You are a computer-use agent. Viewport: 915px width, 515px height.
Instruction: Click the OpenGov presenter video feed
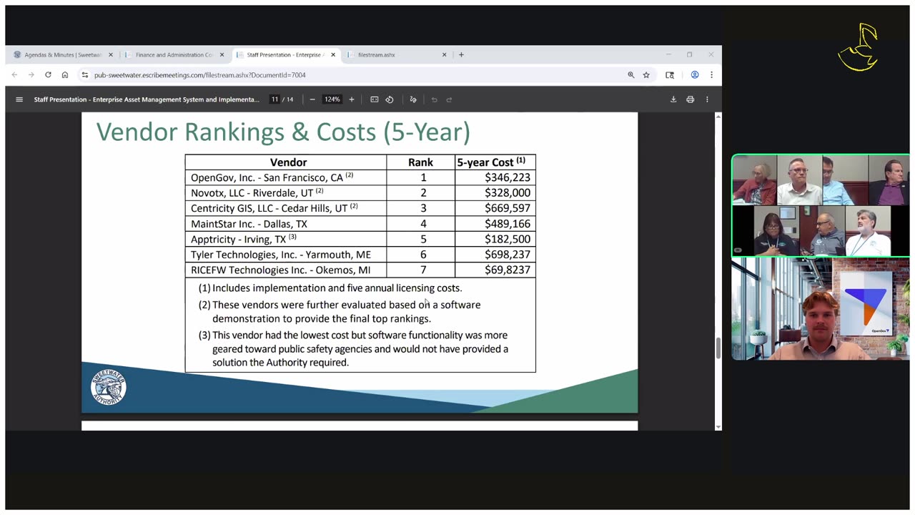pyautogui.click(x=821, y=309)
